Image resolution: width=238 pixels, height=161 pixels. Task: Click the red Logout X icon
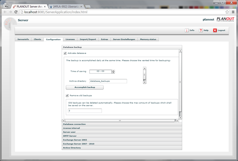pos(215,30)
